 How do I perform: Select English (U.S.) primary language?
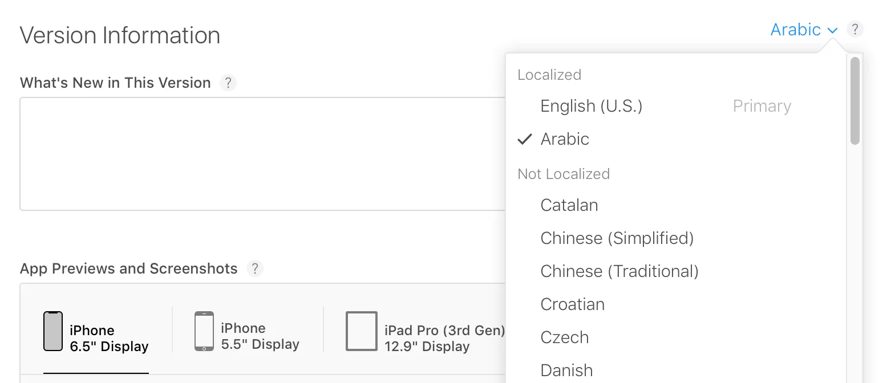(592, 106)
